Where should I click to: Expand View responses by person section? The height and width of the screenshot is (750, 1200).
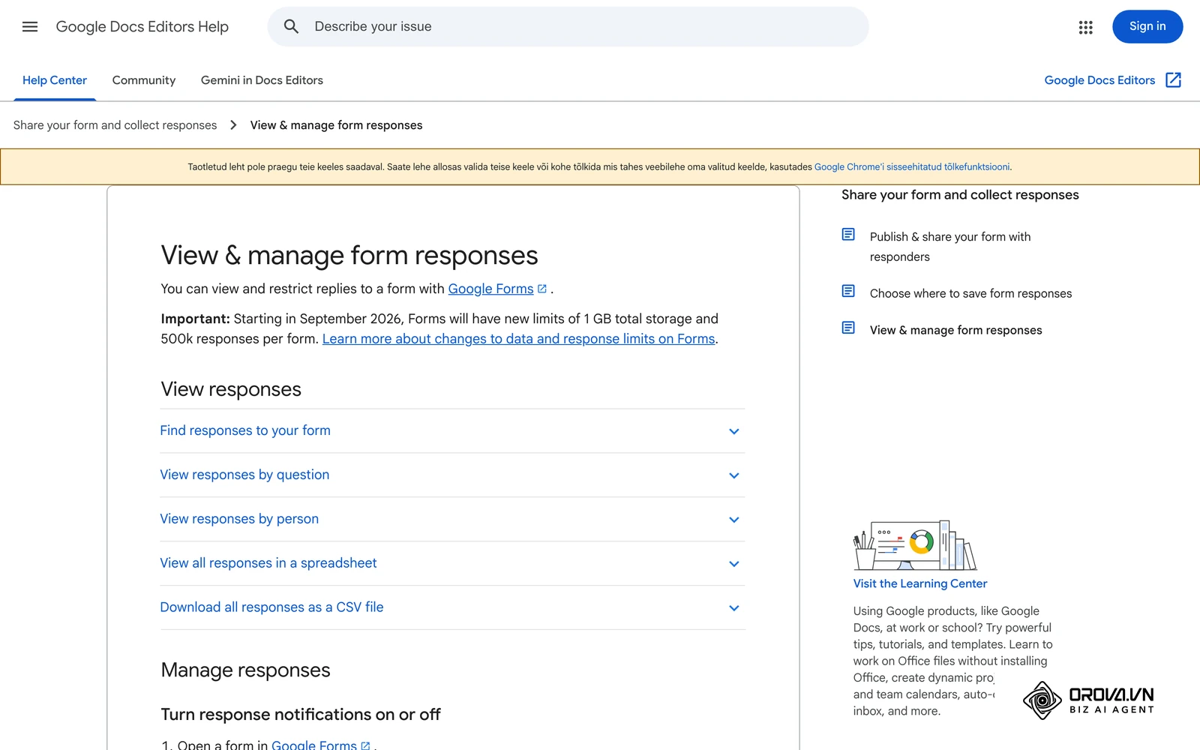[452, 520]
